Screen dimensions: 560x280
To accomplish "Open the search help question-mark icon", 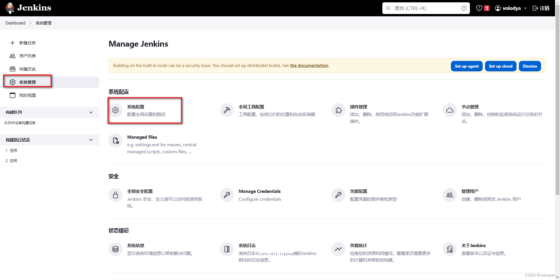I will [464, 8].
